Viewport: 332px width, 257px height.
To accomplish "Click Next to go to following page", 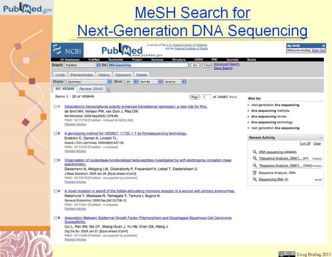I will click(233, 97).
